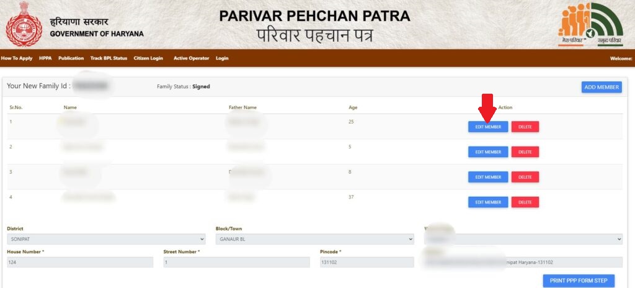
Task: Click the Family Status 'Signed' text
Action: pos(201,86)
